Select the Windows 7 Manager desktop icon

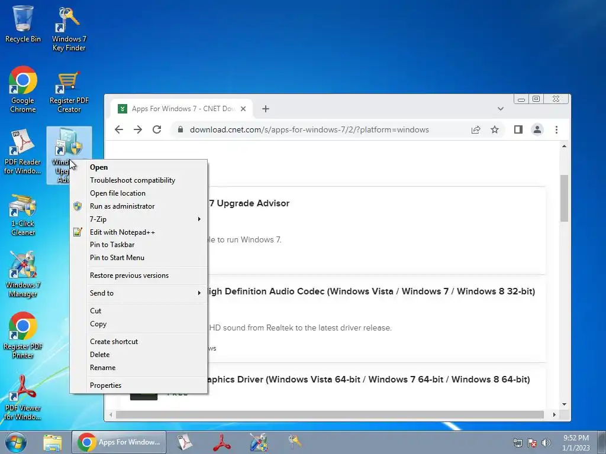point(23,274)
